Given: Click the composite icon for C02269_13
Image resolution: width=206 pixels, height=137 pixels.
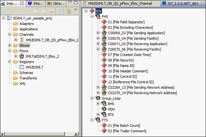Looking at the screenshot, I should tap(104, 87).
